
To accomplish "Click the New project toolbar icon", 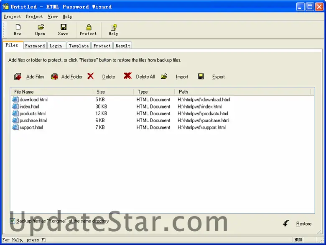I will point(18,27).
